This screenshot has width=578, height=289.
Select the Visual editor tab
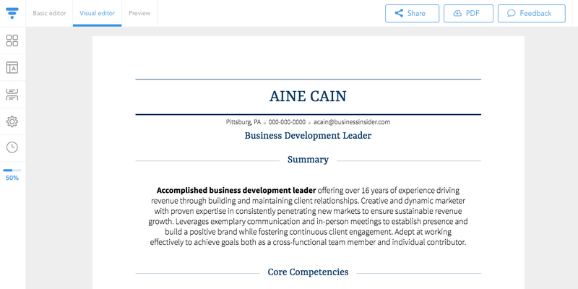pos(98,13)
